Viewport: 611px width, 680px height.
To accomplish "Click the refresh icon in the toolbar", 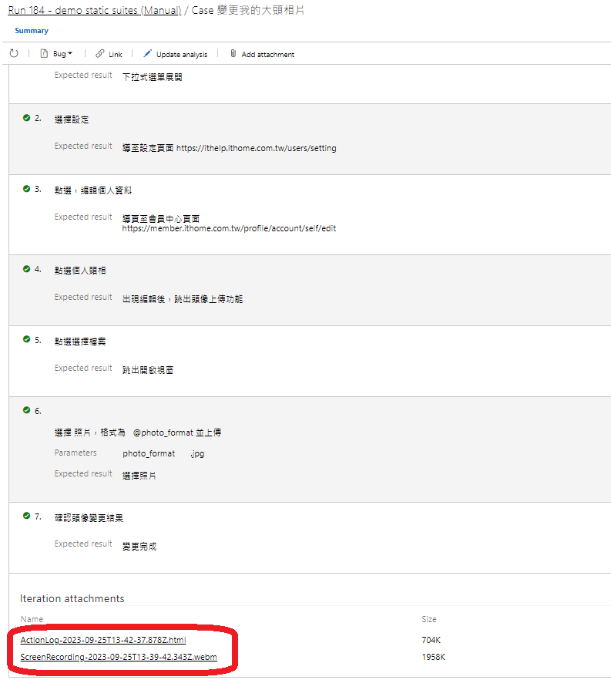I will [14, 53].
